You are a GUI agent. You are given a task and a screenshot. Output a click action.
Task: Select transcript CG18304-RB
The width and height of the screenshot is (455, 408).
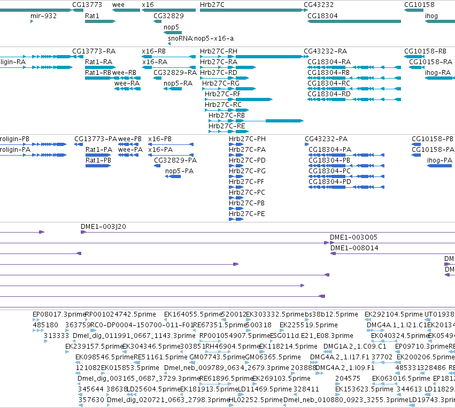click(328, 73)
